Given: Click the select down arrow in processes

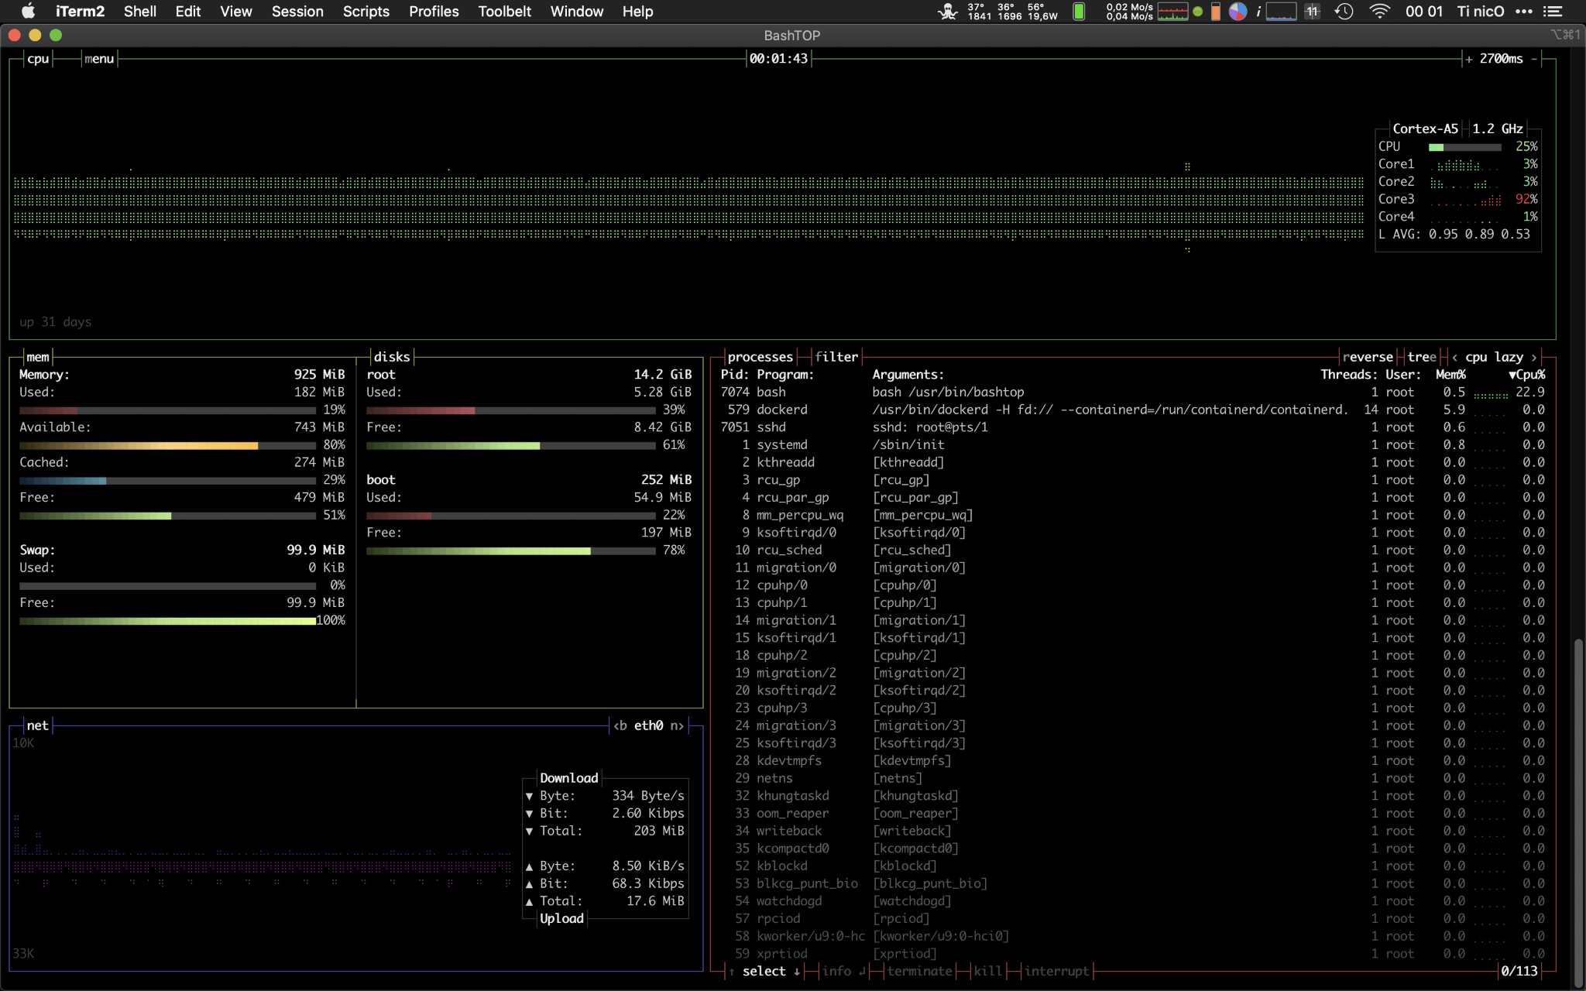Looking at the screenshot, I should pyautogui.click(x=797, y=971).
